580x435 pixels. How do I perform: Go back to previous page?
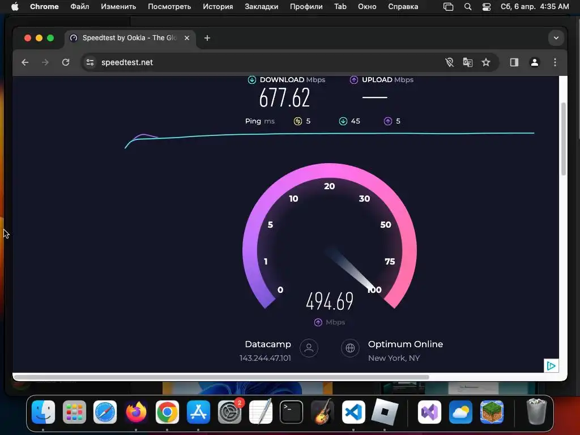click(x=25, y=62)
